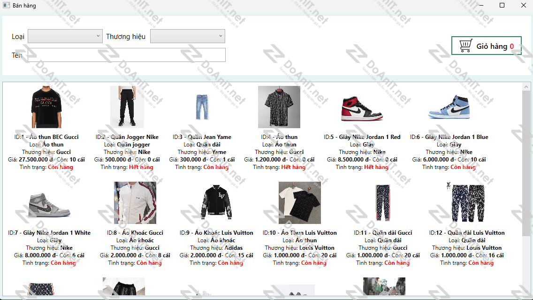Click the Bán hàng window app icon
This screenshot has height=300, width=533.
[6, 5]
